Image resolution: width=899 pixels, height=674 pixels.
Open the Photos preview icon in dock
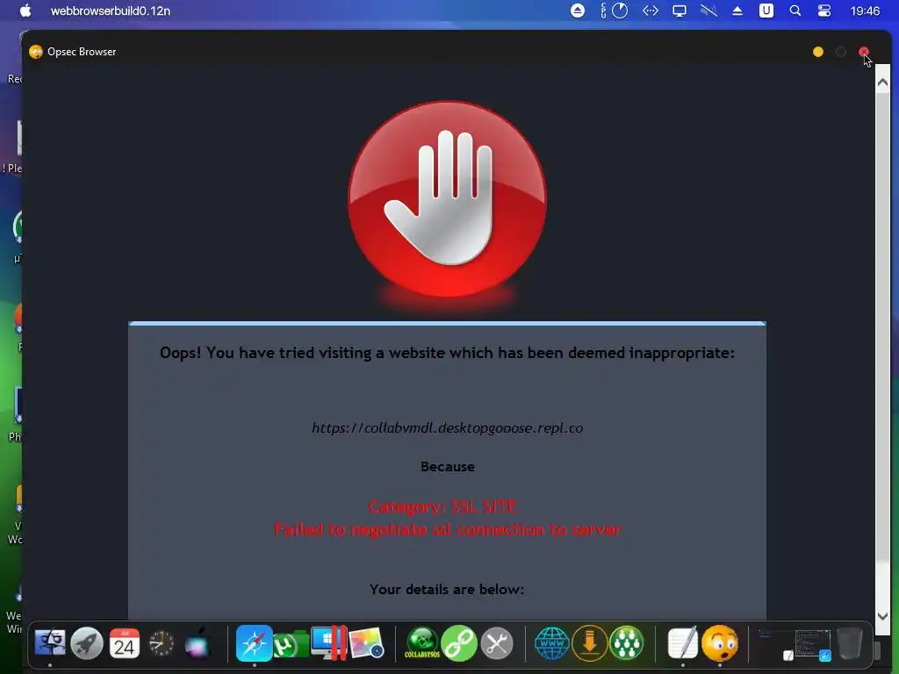tap(366, 643)
